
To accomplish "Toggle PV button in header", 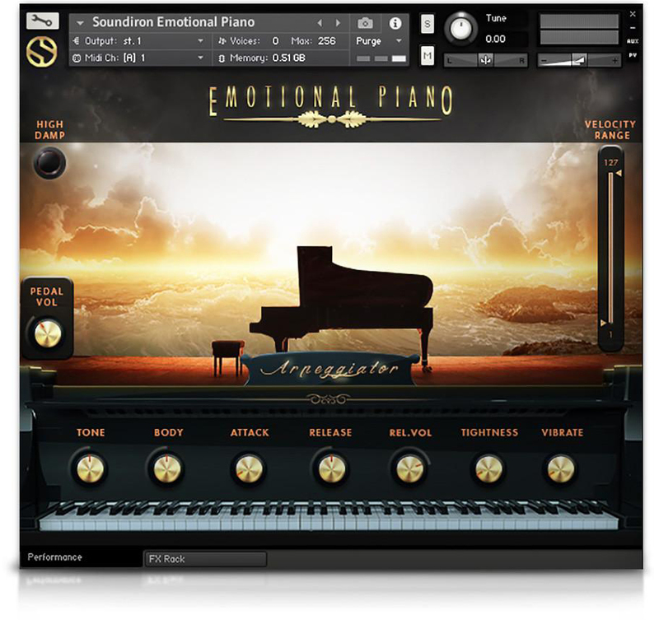I will point(633,55).
